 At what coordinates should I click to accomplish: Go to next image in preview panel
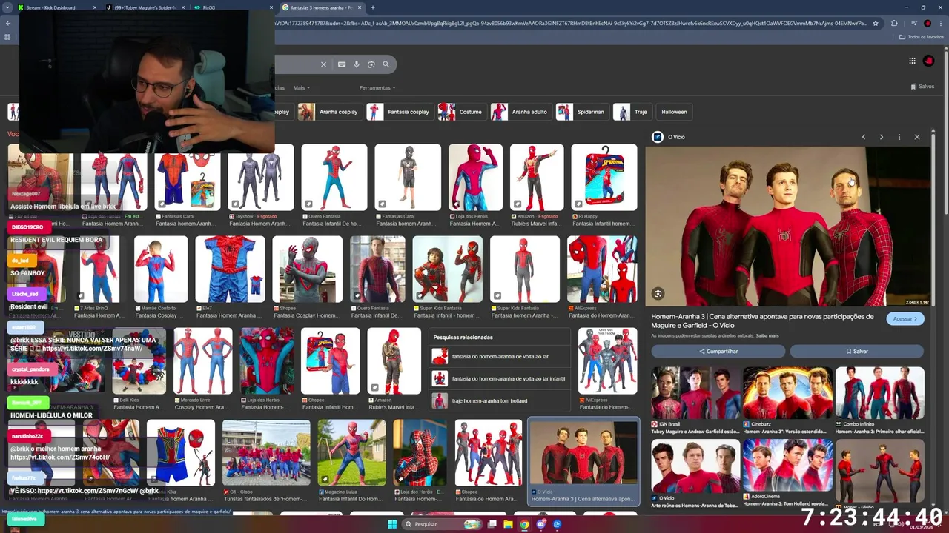point(882,137)
